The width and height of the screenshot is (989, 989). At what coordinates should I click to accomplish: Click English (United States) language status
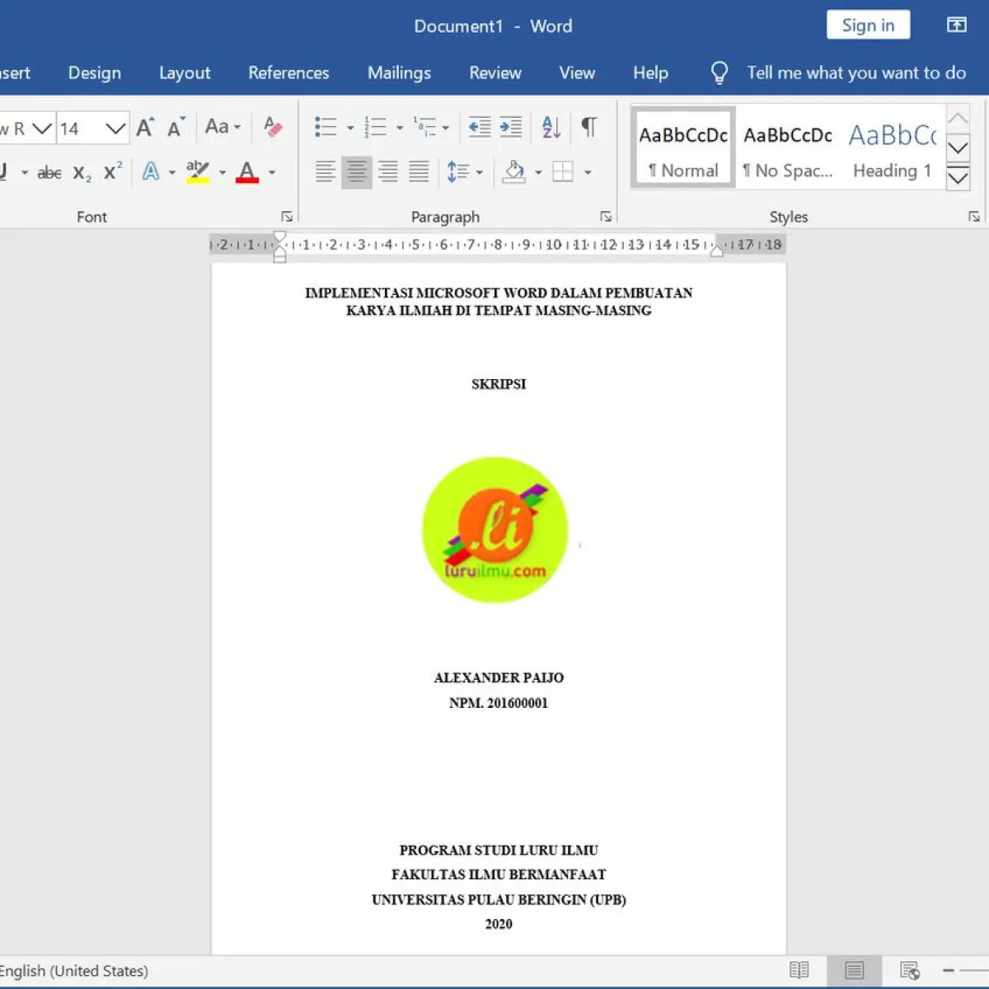point(73,970)
